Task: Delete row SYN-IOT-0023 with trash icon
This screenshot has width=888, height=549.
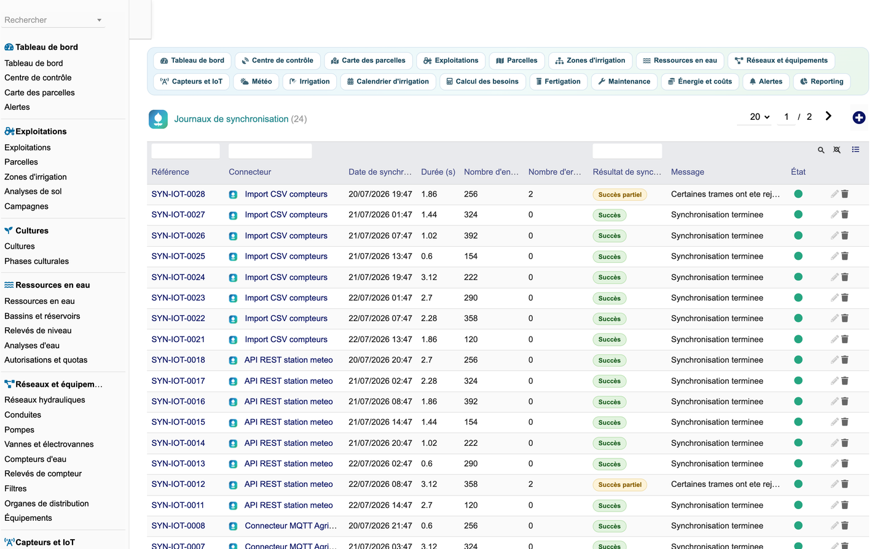Action: (x=845, y=298)
